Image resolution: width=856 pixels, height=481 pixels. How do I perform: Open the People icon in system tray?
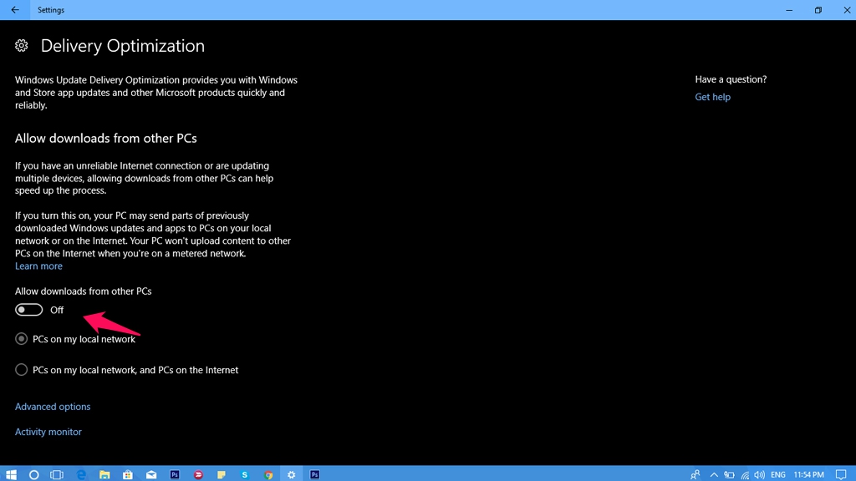point(695,474)
